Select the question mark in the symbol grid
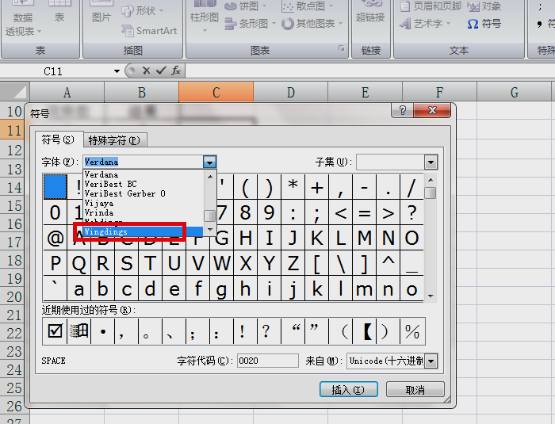 click(411, 212)
